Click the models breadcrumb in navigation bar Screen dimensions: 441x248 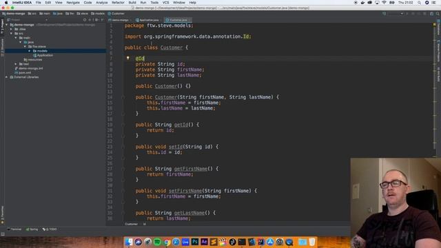(97, 14)
